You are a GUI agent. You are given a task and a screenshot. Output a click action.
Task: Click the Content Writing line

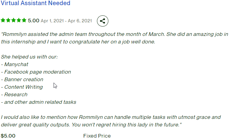coord(22,87)
